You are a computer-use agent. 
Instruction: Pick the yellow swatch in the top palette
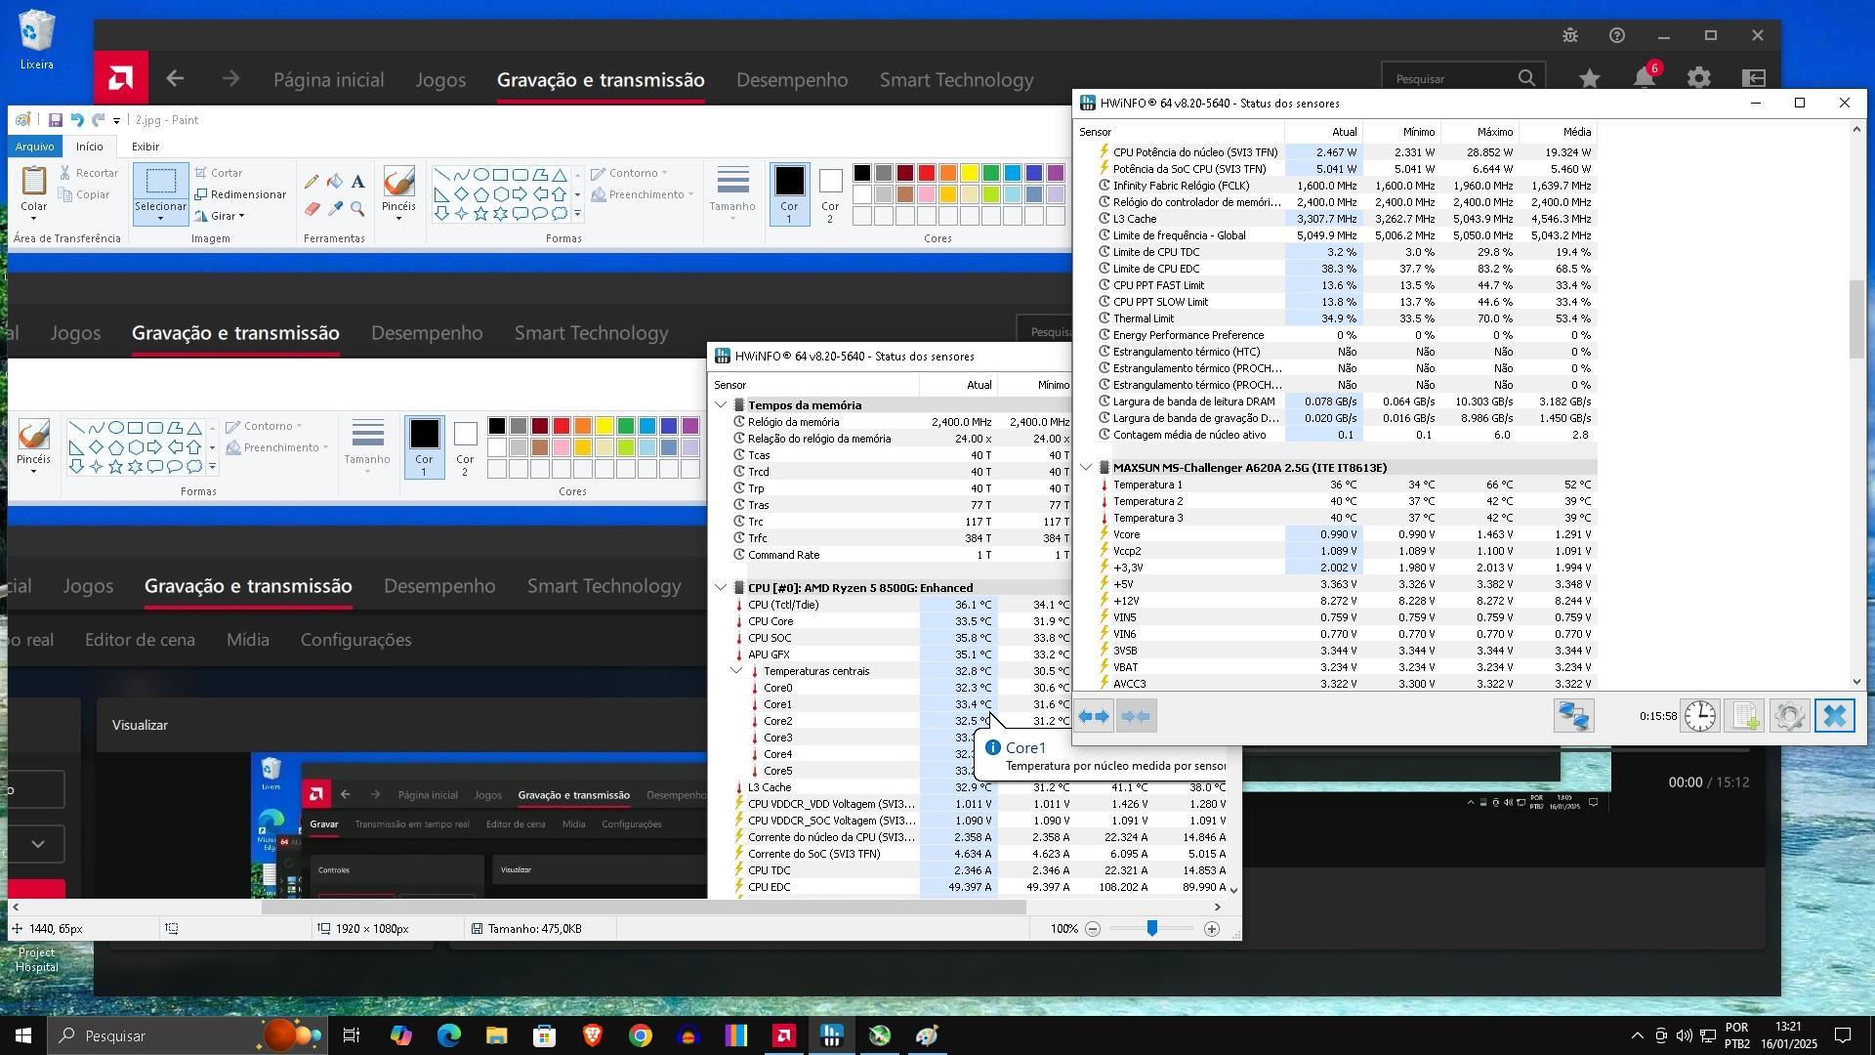[x=970, y=174]
